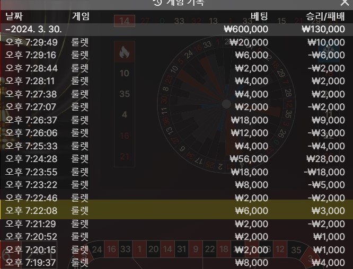View the 오후 7:19:37 round details
The width and height of the screenshot is (353, 269).
tap(176, 263)
